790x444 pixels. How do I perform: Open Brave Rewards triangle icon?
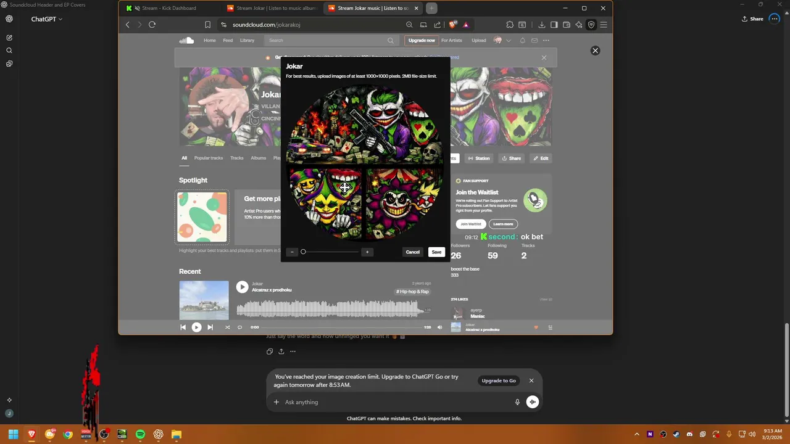[465, 25]
